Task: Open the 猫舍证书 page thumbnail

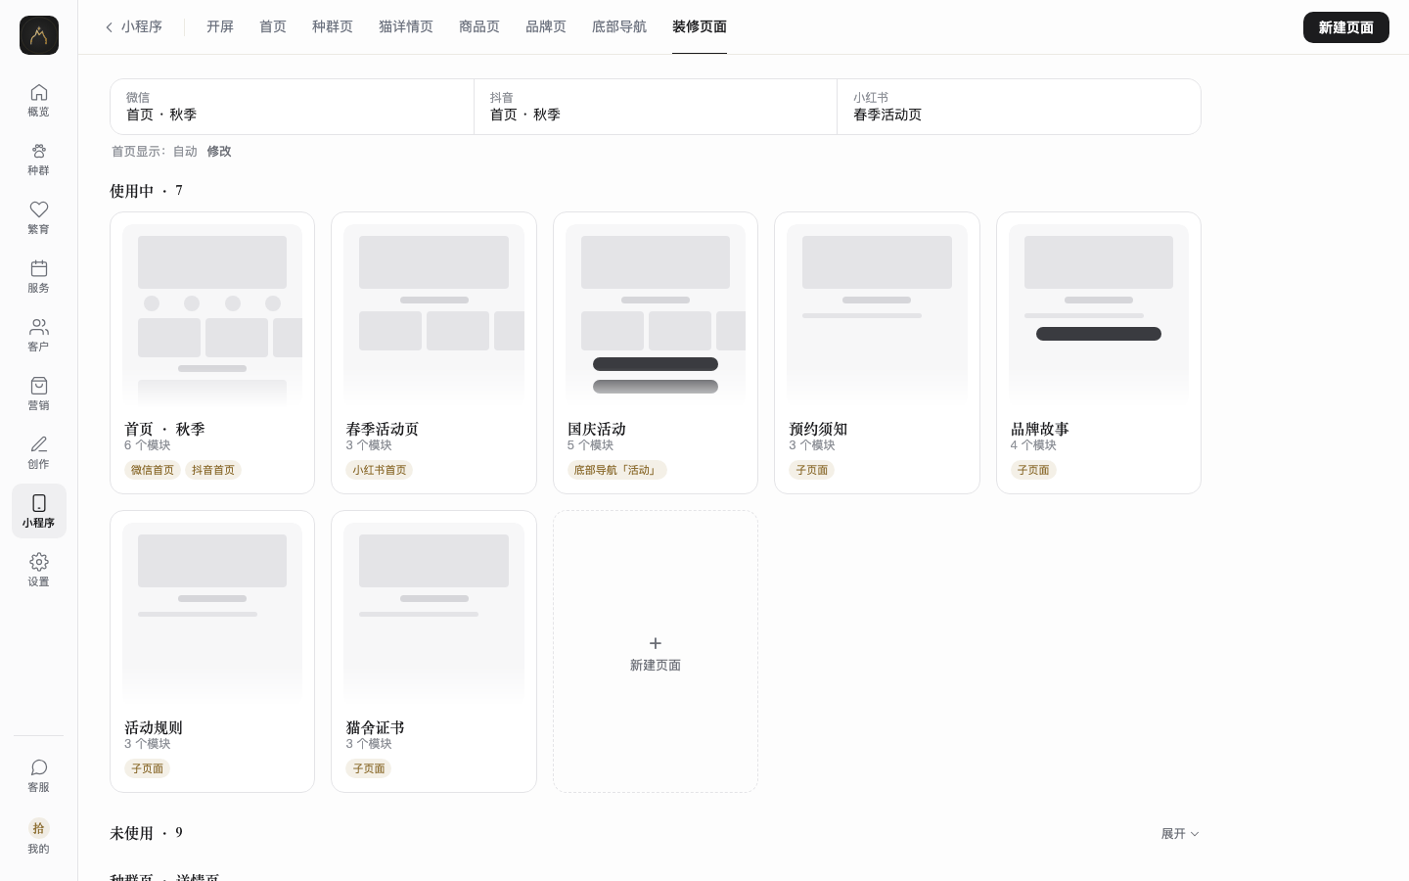Action: (433, 613)
